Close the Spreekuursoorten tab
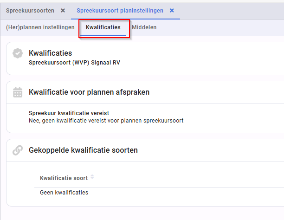Image resolution: width=284 pixels, height=220 pixels. 63,11
